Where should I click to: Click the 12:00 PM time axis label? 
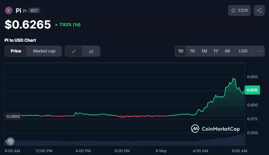44,151
